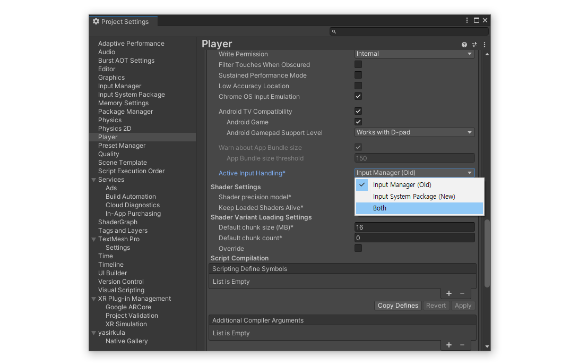The height and width of the screenshot is (364, 579).
Task: Open window three-dot options menu
Action: click(x=466, y=20)
